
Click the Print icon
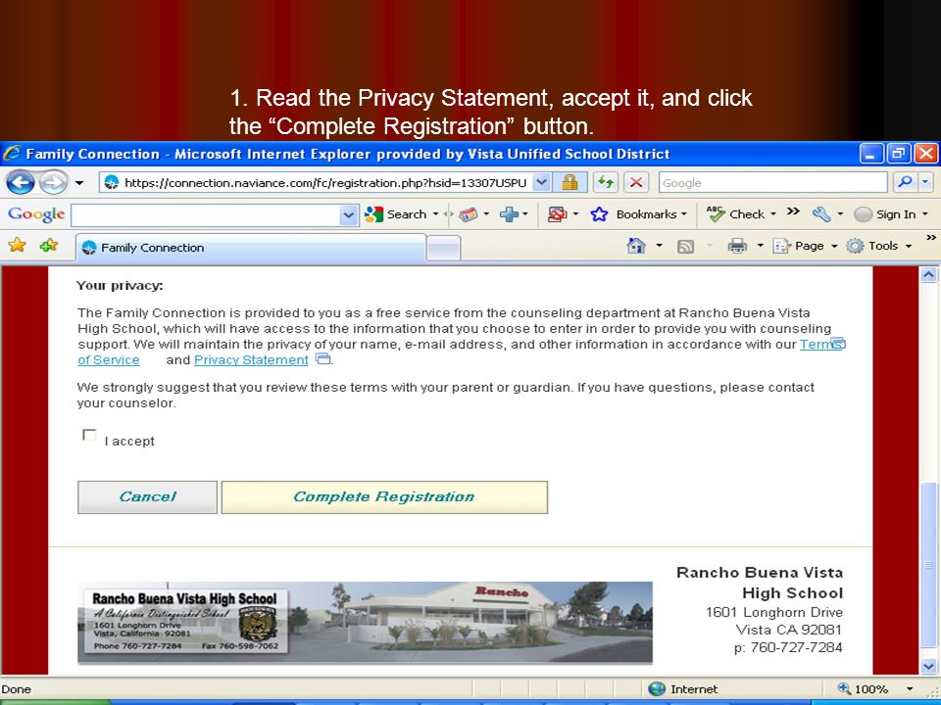coord(737,246)
